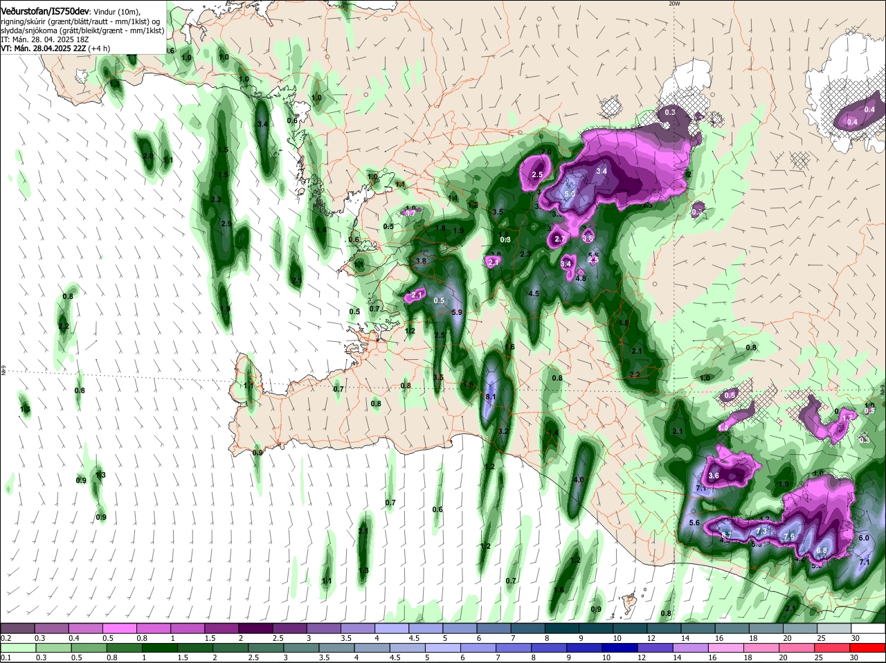Click the 4.0 precipitation value near the south coast

point(579,480)
